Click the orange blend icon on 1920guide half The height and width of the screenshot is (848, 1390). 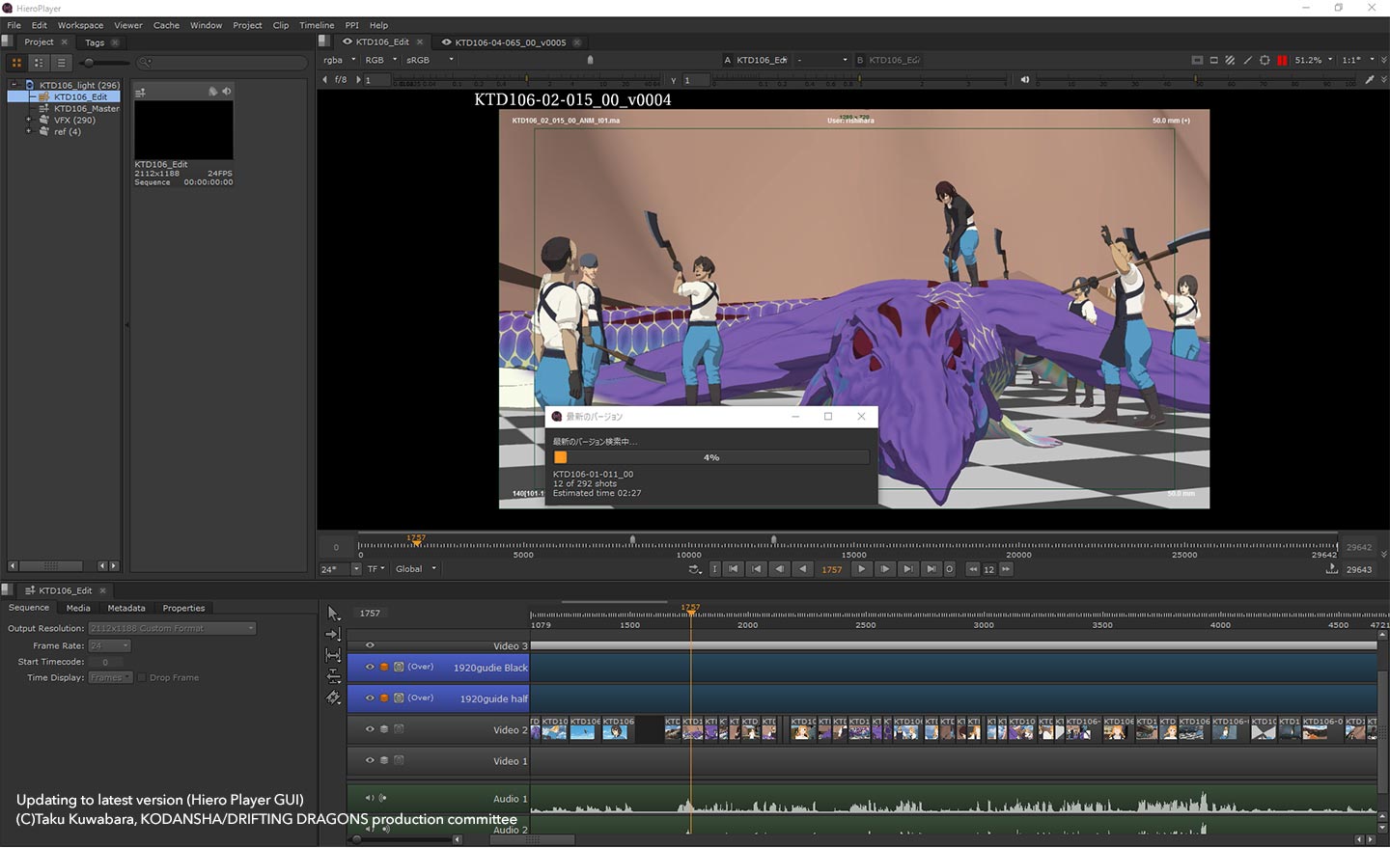384,698
